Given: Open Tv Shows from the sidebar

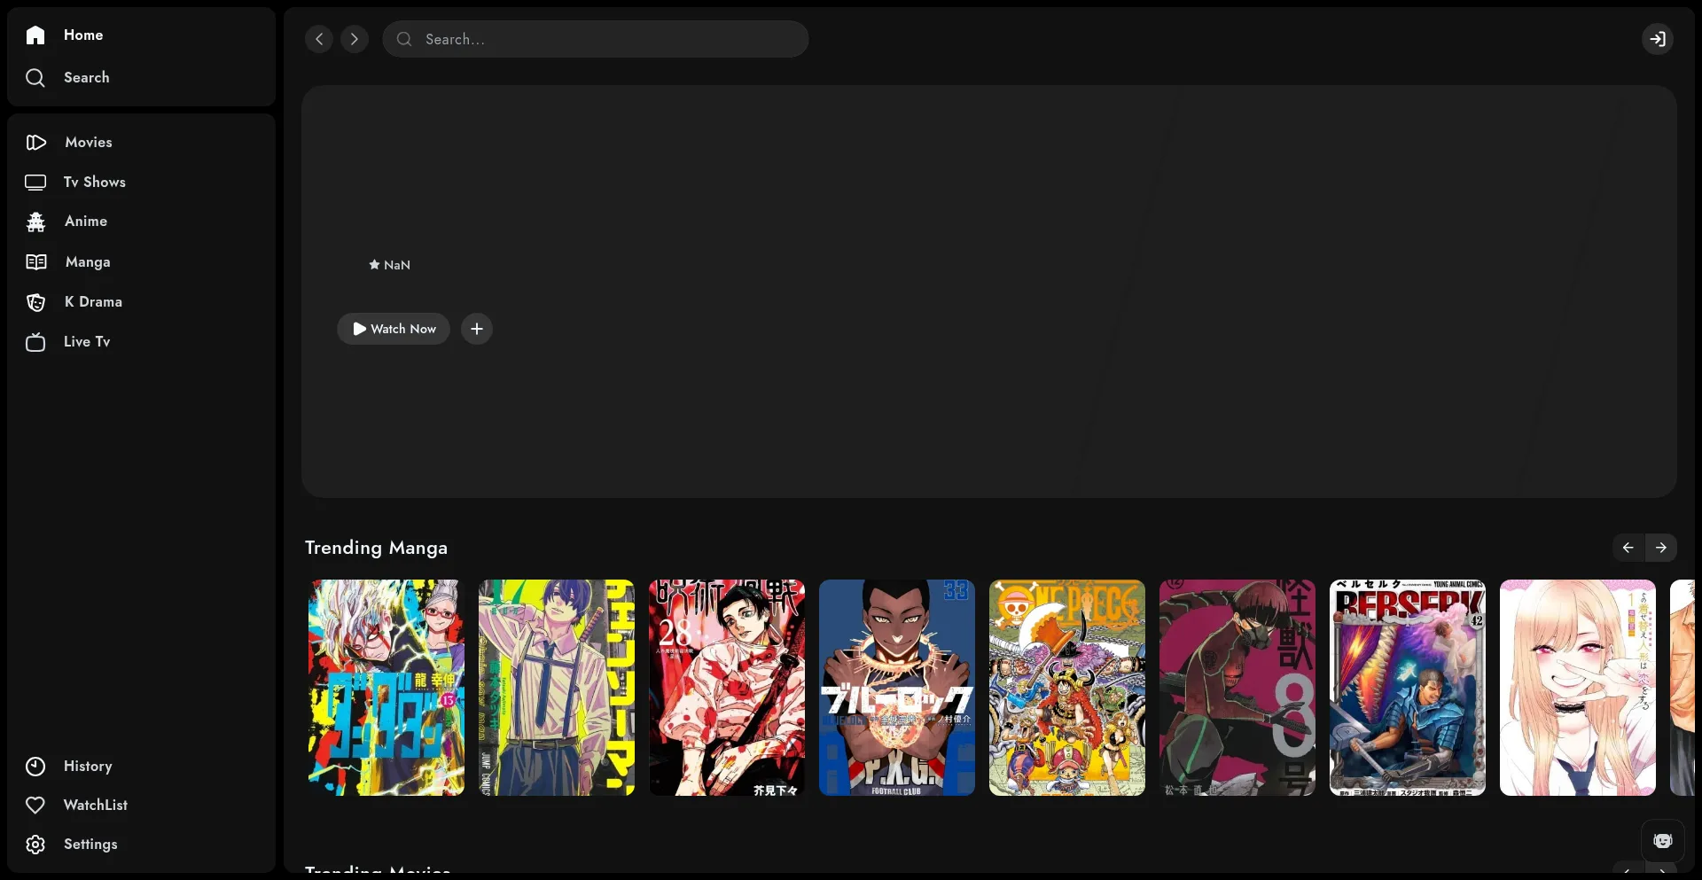Looking at the screenshot, I should click(x=94, y=183).
